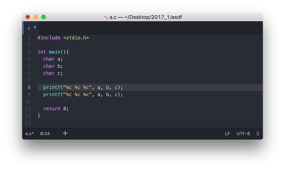Click the plus icon in status bar
This screenshot has width=285, height=171.
[x=65, y=133]
